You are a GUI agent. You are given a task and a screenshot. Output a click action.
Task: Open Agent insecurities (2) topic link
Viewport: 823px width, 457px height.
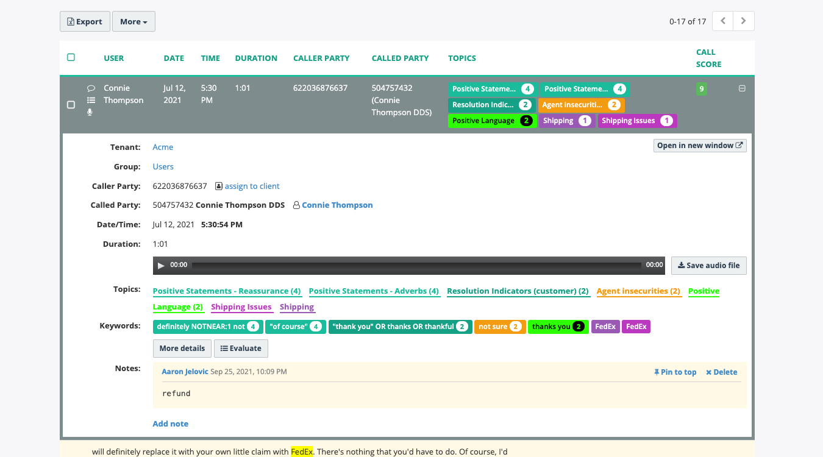[638, 291]
